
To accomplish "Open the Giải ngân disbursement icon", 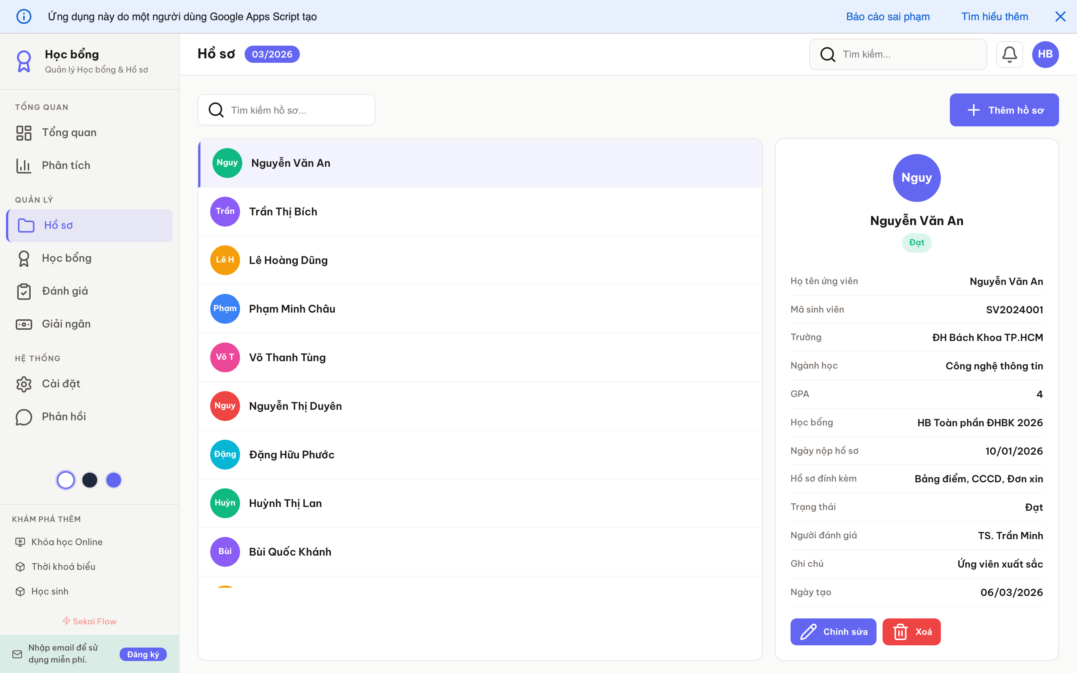I will (24, 324).
